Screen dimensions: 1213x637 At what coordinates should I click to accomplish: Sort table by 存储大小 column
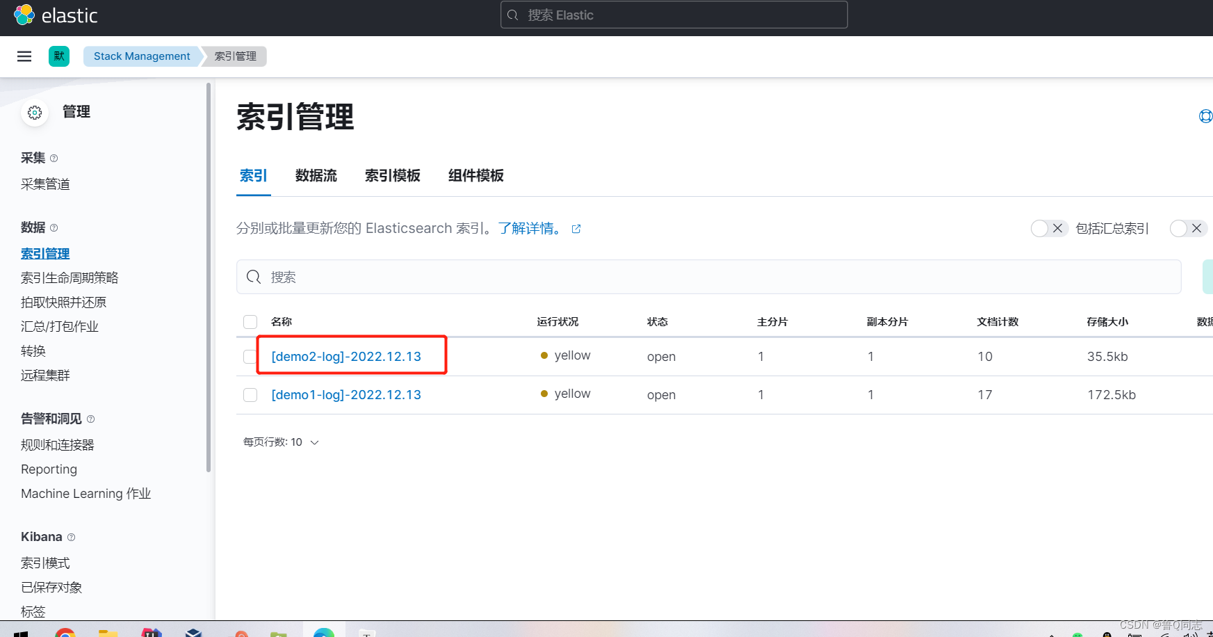click(x=1108, y=322)
